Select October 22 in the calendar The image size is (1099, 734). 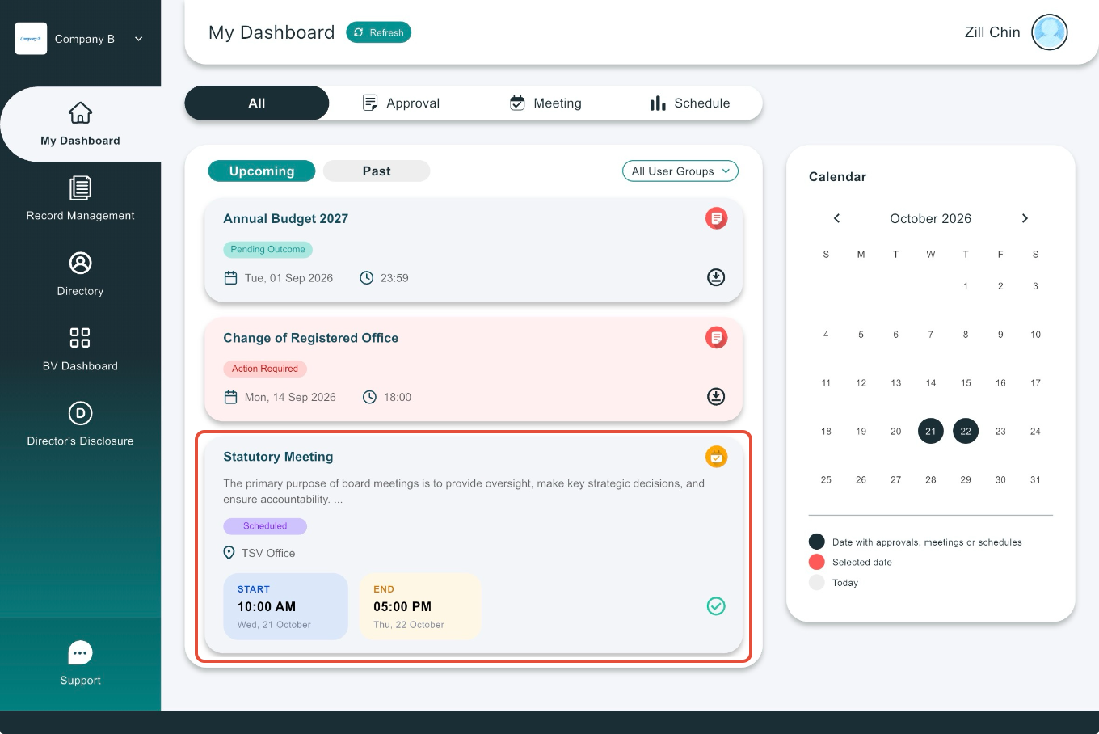pos(966,431)
